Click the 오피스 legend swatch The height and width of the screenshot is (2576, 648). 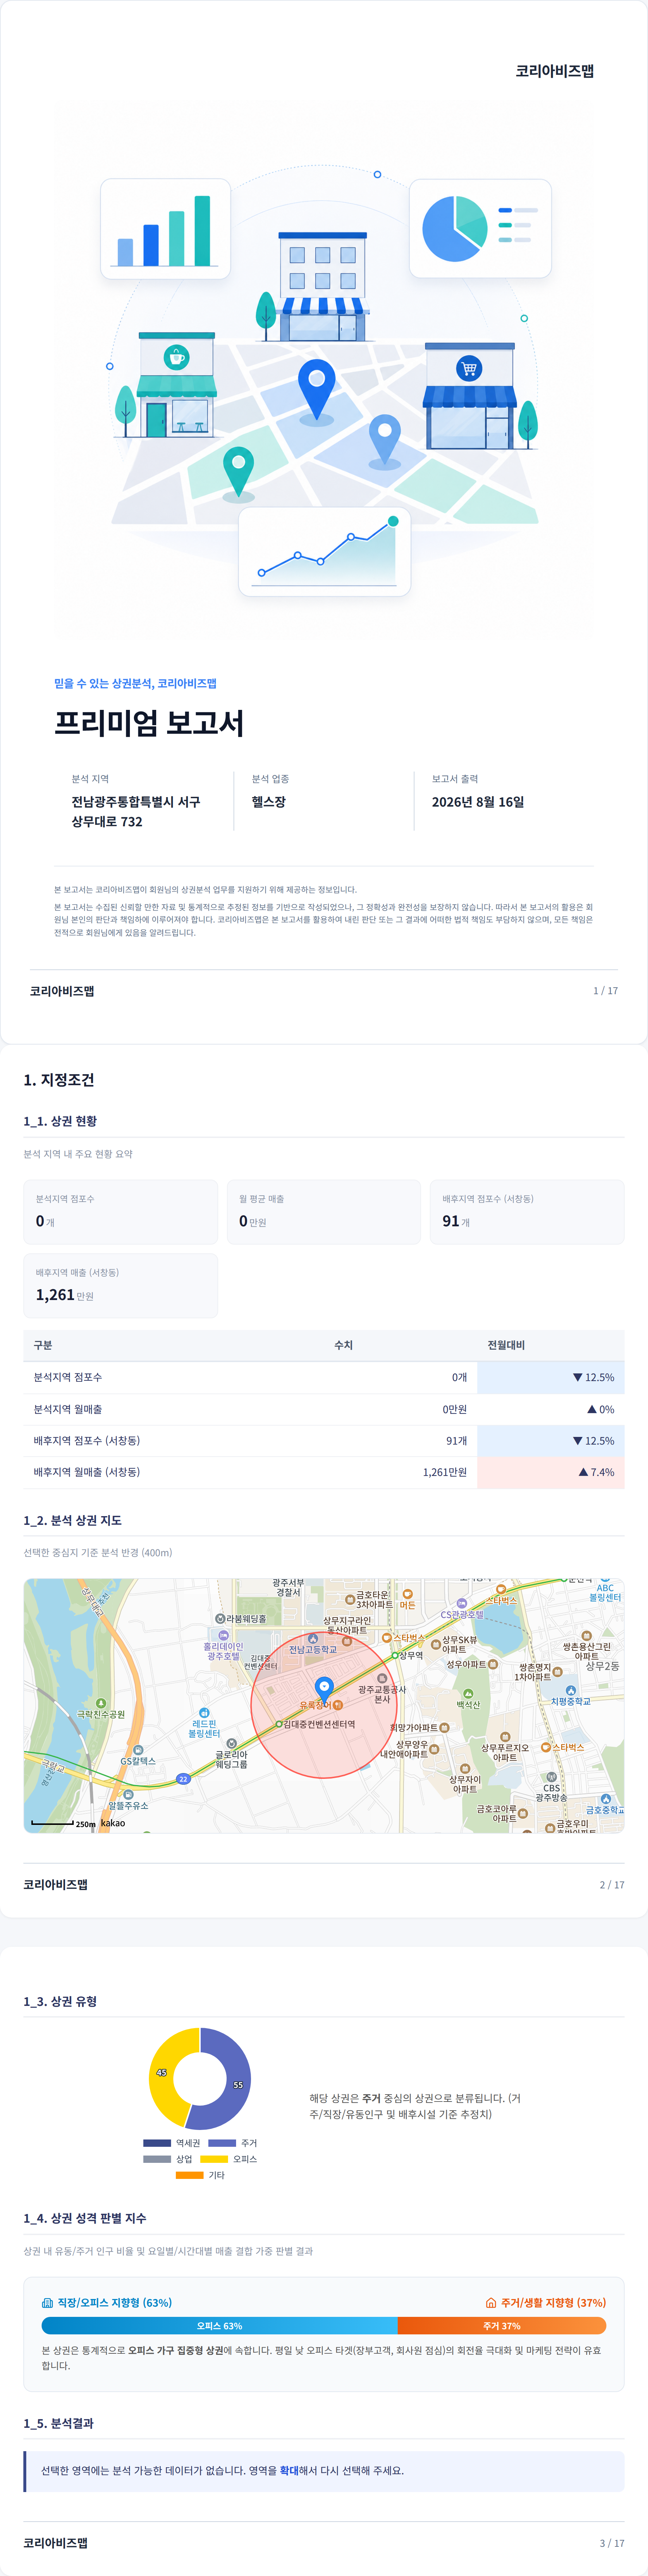point(214,2159)
